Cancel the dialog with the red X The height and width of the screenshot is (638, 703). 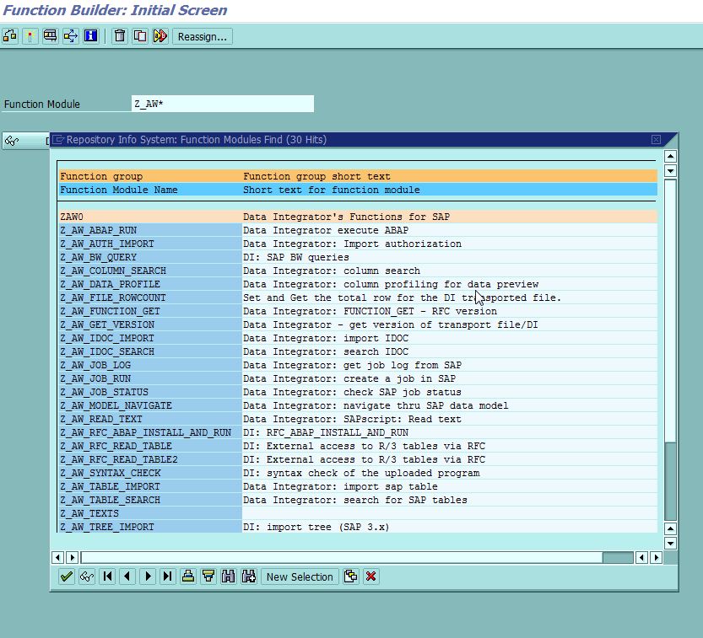(370, 576)
